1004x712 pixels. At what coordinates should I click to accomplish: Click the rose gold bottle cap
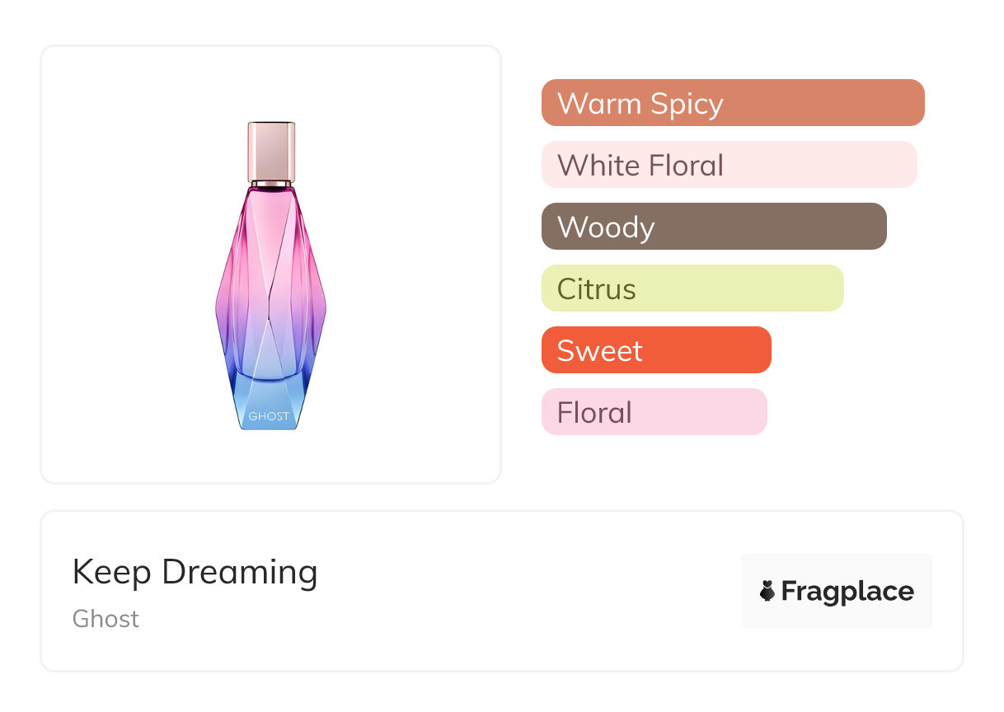point(271,148)
